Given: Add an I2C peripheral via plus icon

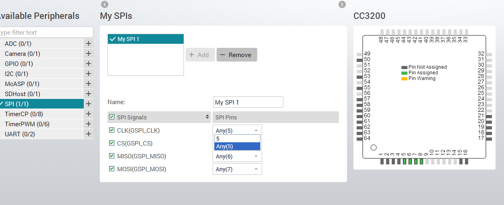Looking at the screenshot, I should click(89, 74).
